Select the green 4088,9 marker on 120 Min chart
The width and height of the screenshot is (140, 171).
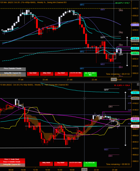pyautogui.click(x=135, y=53)
